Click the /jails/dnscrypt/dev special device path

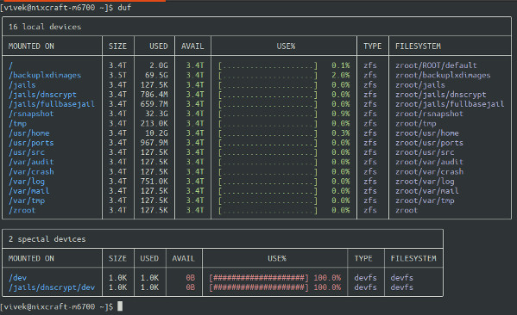pyautogui.click(x=52, y=287)
